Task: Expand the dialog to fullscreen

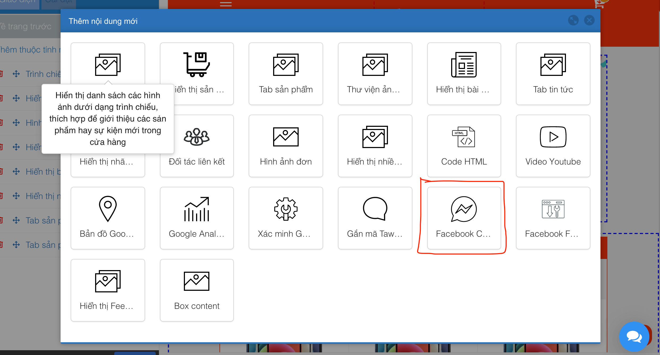Action: pos(573,20)
